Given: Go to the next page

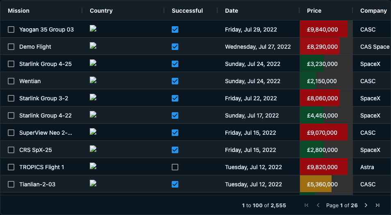Looking at the screenshot, I should coord(366,205).
